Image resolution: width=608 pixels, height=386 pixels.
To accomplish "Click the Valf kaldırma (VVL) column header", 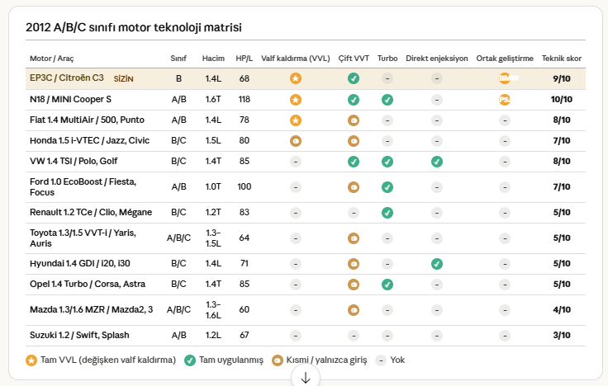I will pos(295,59).
